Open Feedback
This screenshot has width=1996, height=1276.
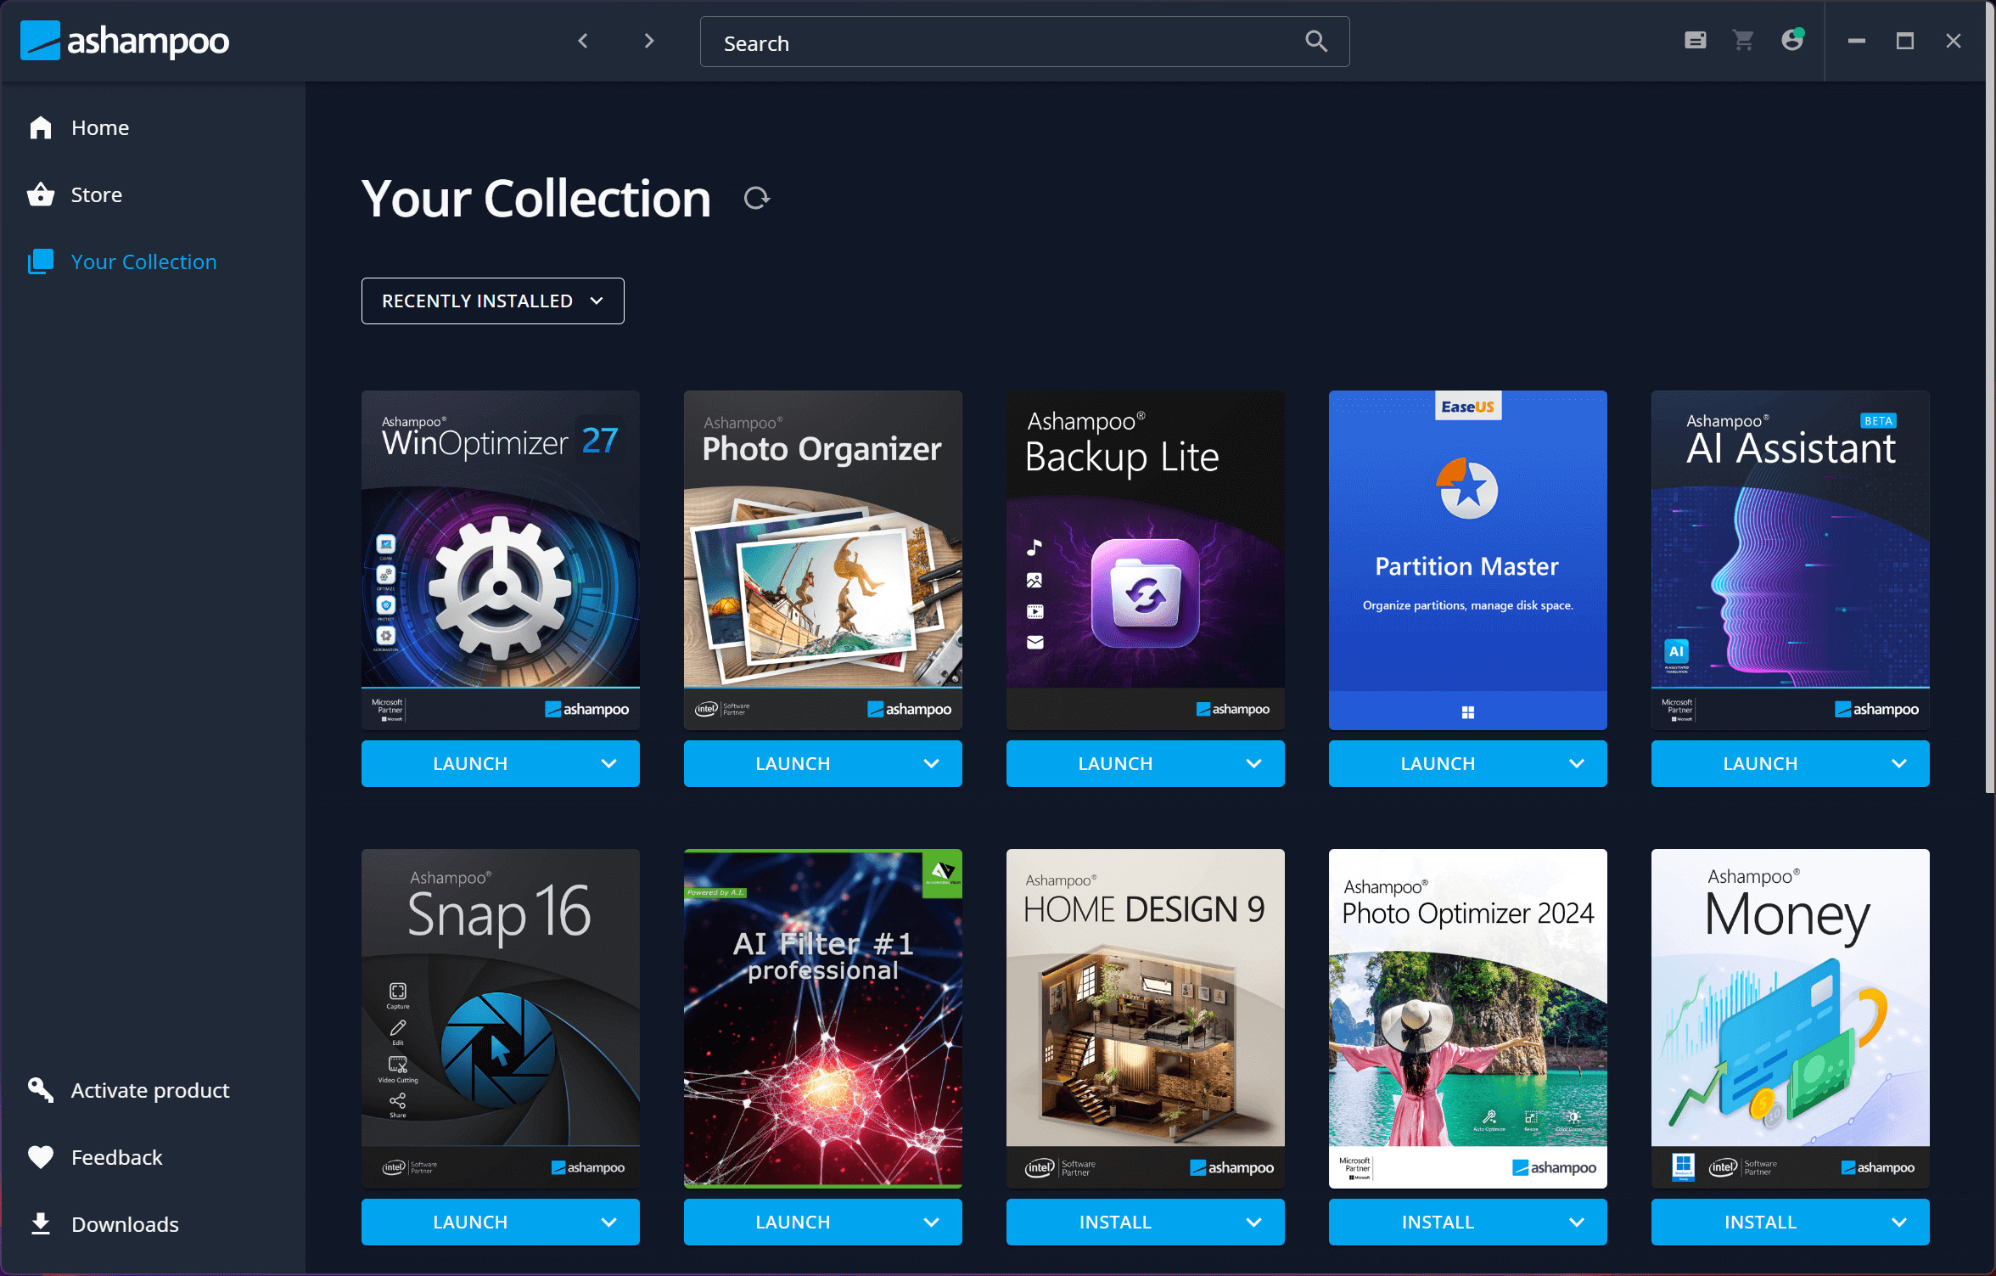(x=117, y=1157)
